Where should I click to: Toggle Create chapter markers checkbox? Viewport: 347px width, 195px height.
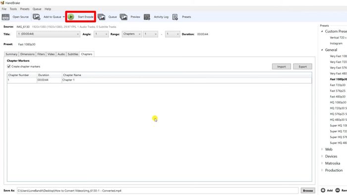pyautogui.click(x=9, y=66)
